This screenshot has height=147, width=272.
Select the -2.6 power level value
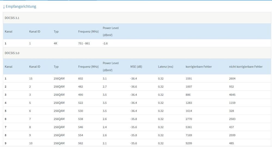tap(106, 44)
